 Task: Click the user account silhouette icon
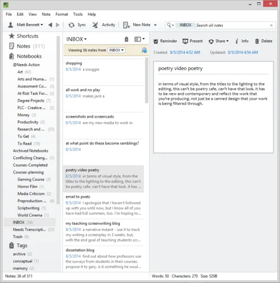coord(11,25)
